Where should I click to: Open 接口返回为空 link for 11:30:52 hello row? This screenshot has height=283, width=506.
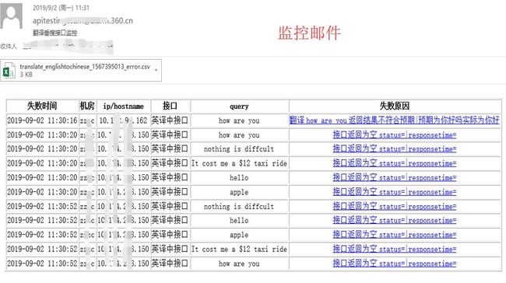tap(395, 220)
